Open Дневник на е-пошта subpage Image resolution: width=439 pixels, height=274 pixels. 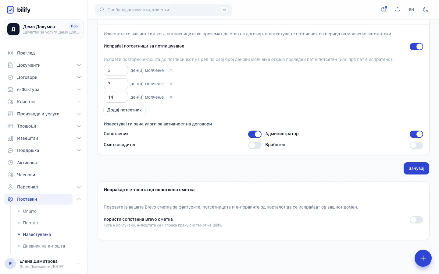click(x=44, y=246)
